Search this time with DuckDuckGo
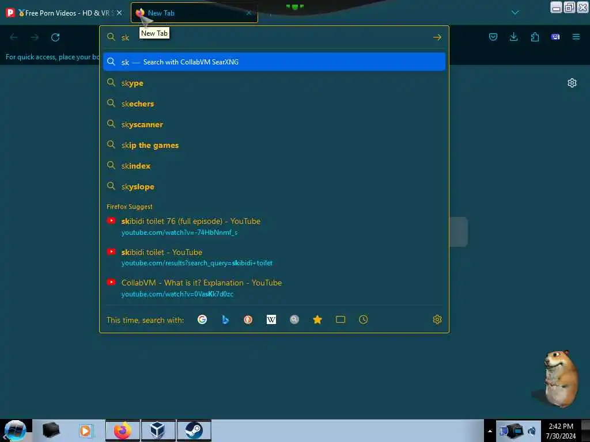Screen dimensions: 590x442 tap(248, 319)
